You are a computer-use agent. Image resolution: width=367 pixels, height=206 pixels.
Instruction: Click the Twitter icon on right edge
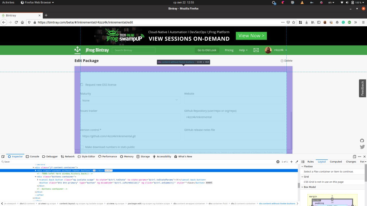point(362,147)
